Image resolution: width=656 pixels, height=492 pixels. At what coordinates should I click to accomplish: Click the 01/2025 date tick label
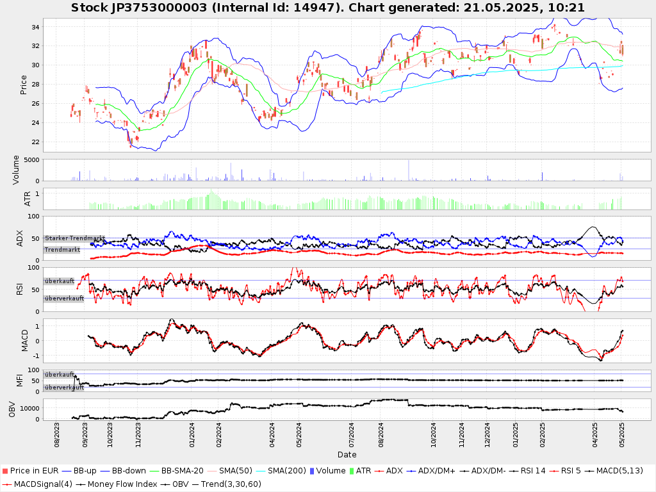516,435
